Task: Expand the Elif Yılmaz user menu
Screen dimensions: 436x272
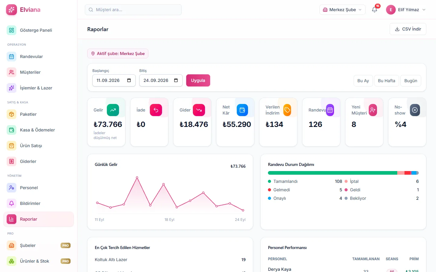Action: coord(406,10)
